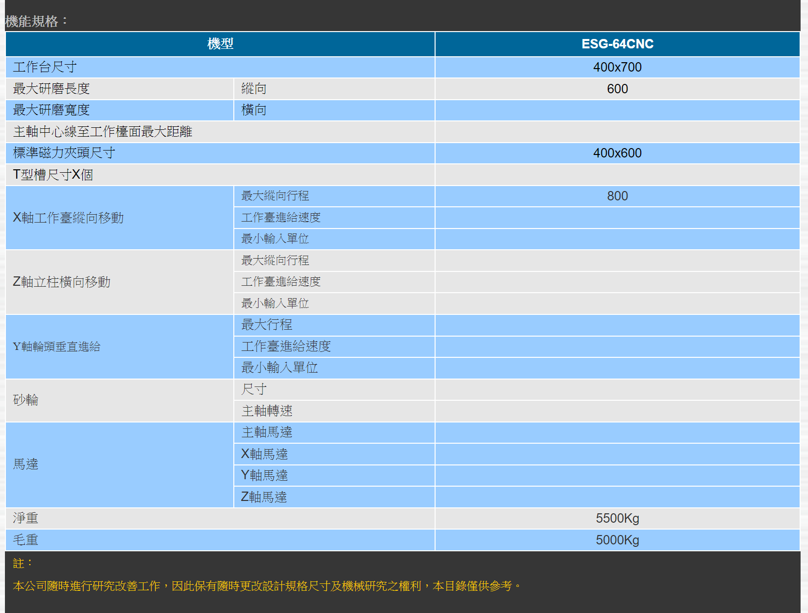808x613 pixels.
Task: Select the 5000Kg gross weight value
Action: pos(617,540)
